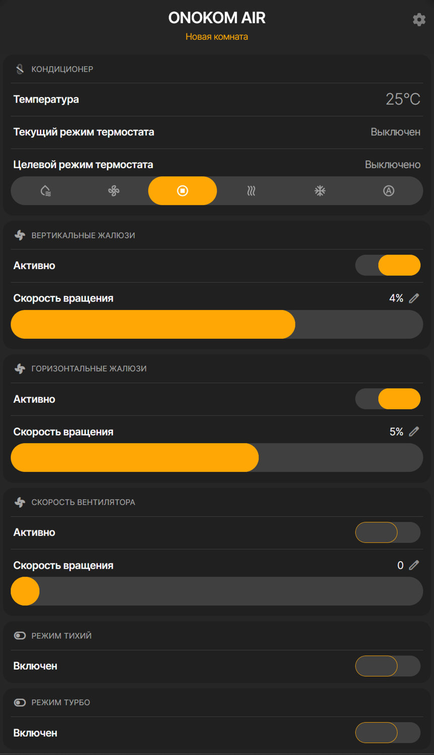The height and width of the screenshot is (755, 434).
Task: Edit horizontal louvers speed via pencil icon
Action: pos(414,432)
